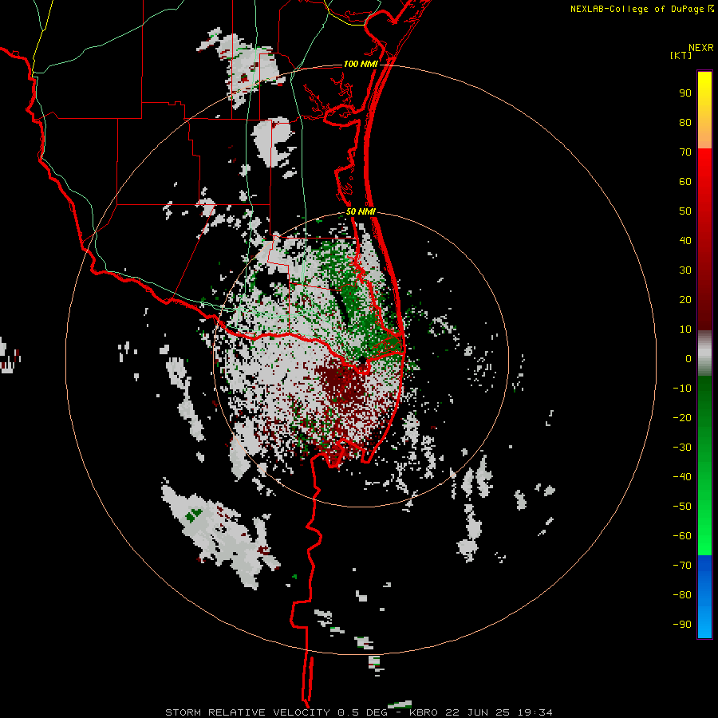Click the -50 knot scale value

pyautogui.click(x=682, y=507)
